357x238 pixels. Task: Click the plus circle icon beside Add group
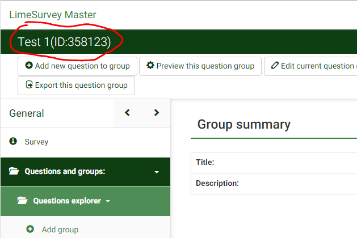coord(30,229)
